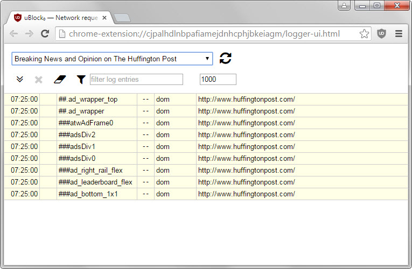Click the max entries field showing 1000
The height and width of the screenshot is (269, 412).
click(218, 79)
